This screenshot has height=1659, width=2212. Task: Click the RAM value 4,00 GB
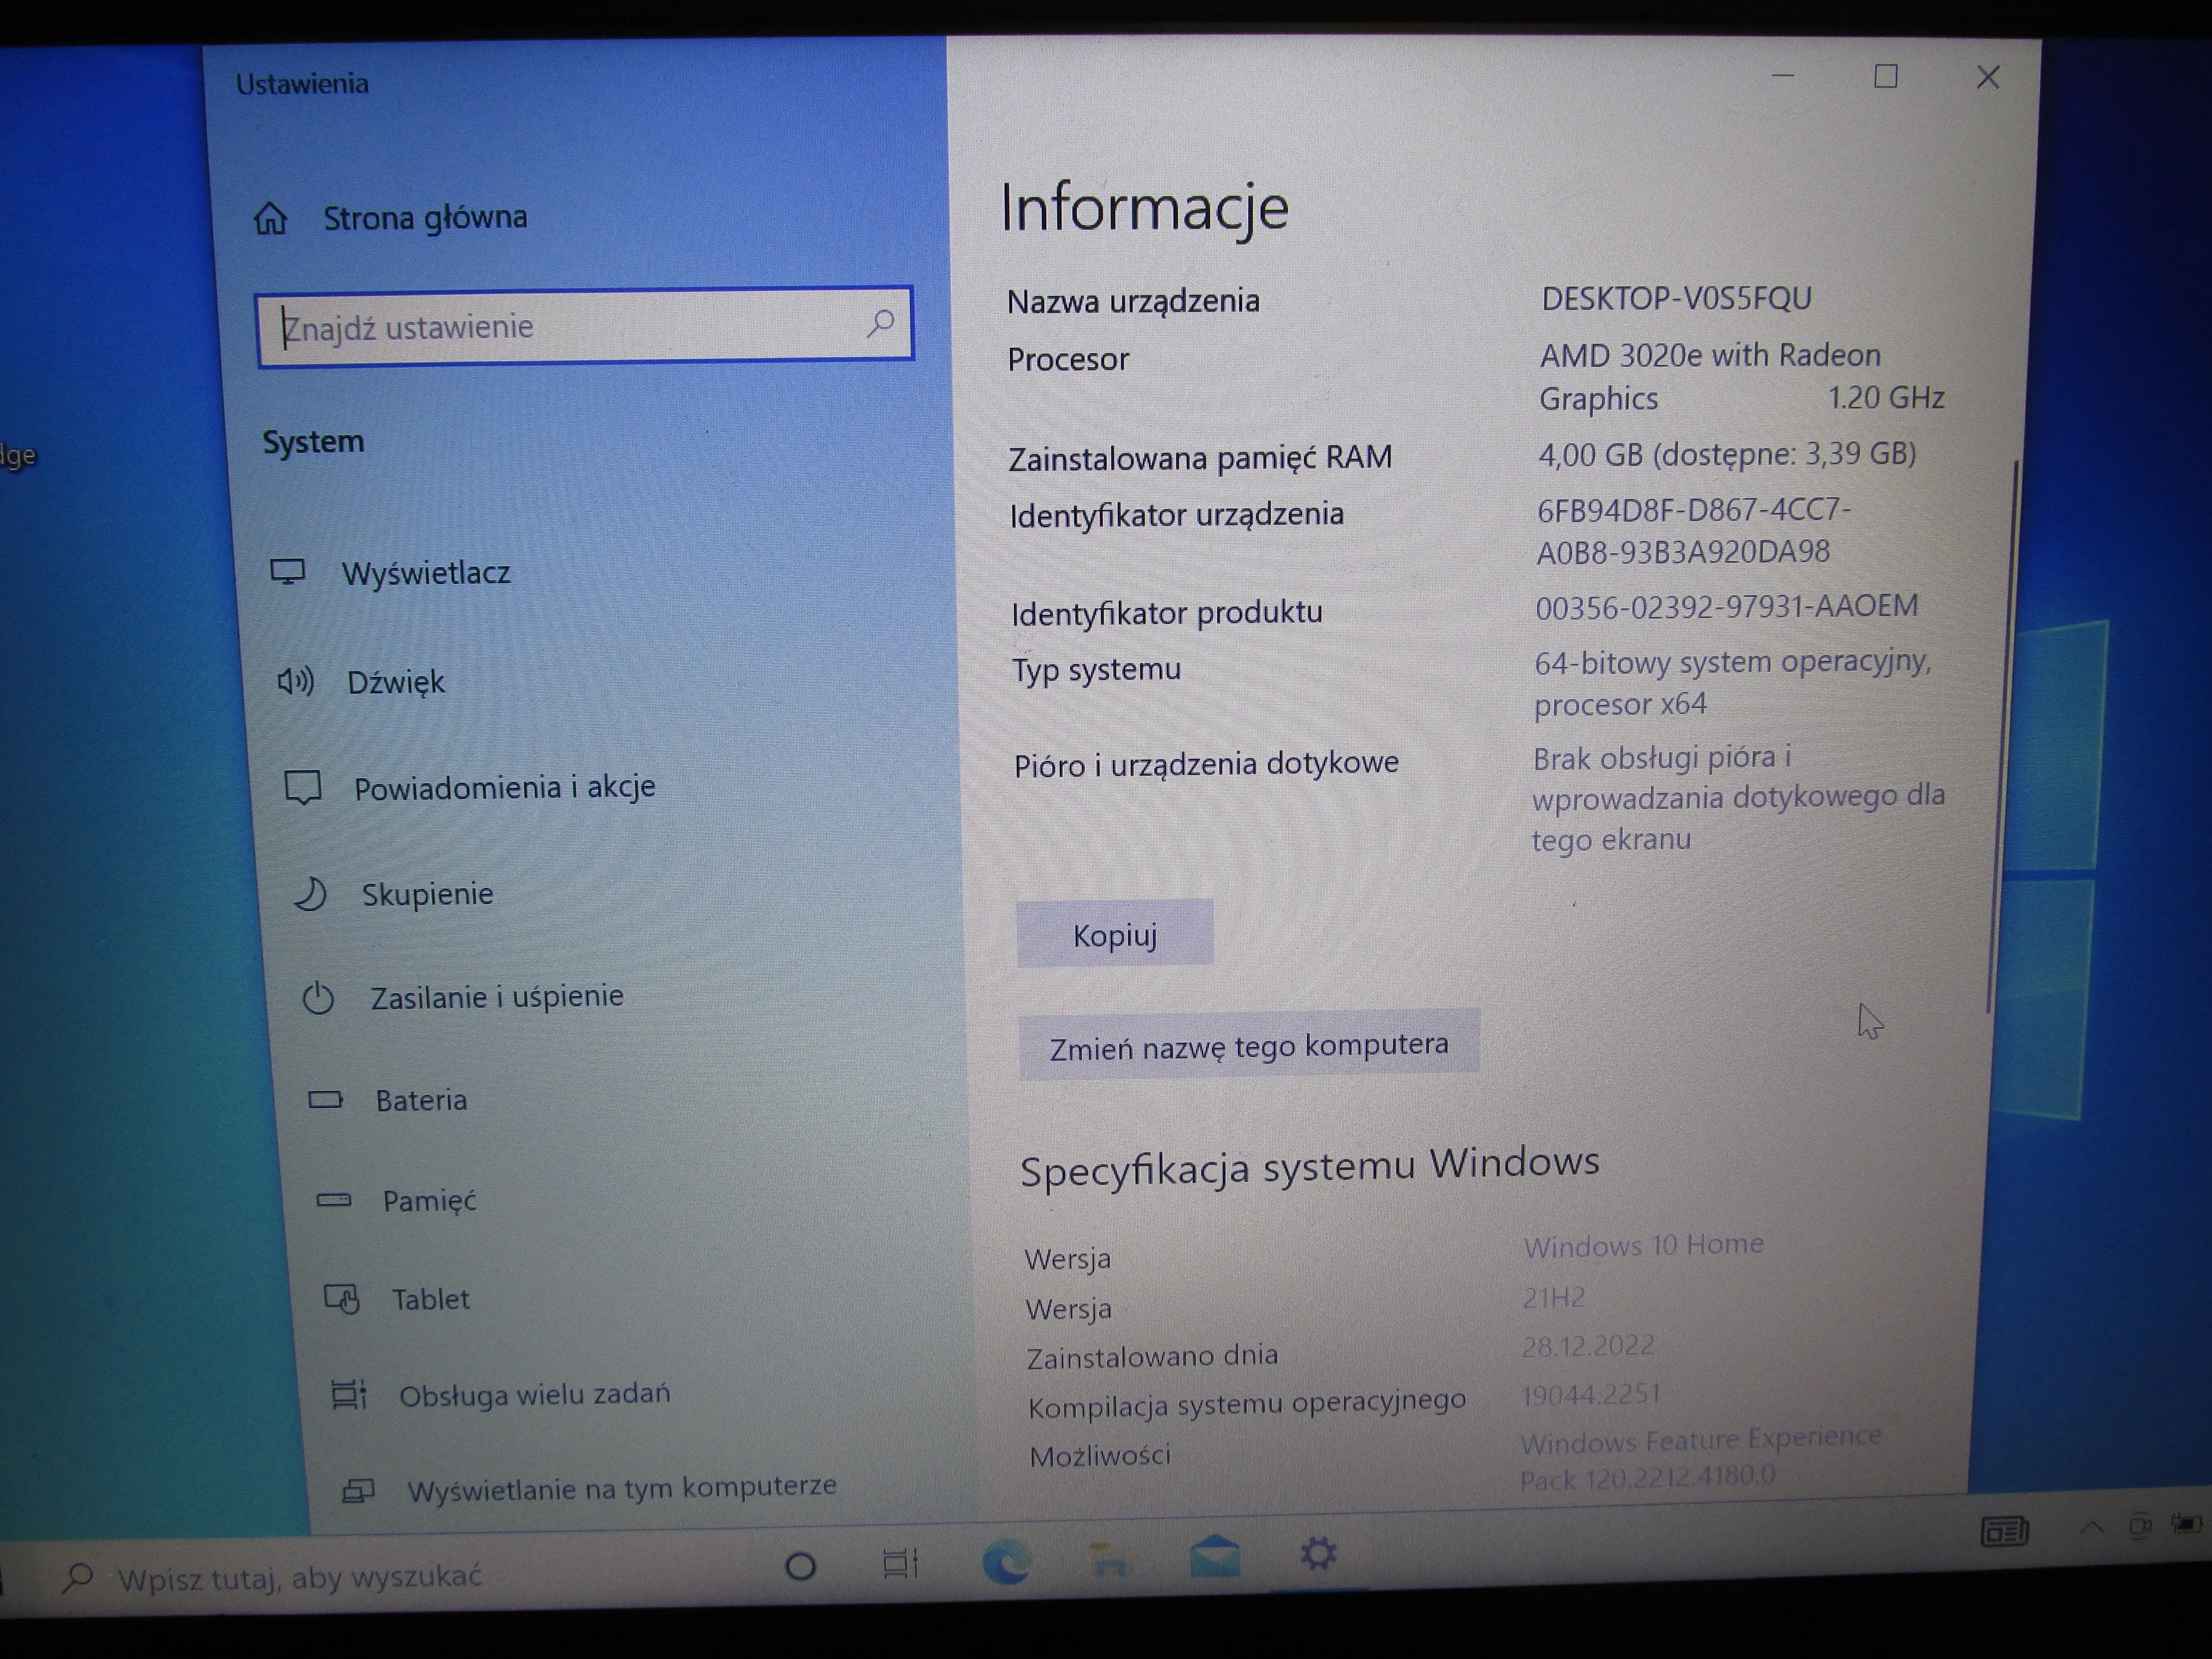[1727, 455]
